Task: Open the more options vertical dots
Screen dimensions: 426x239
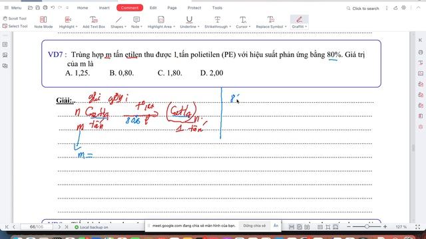Action: pos(387,8)
